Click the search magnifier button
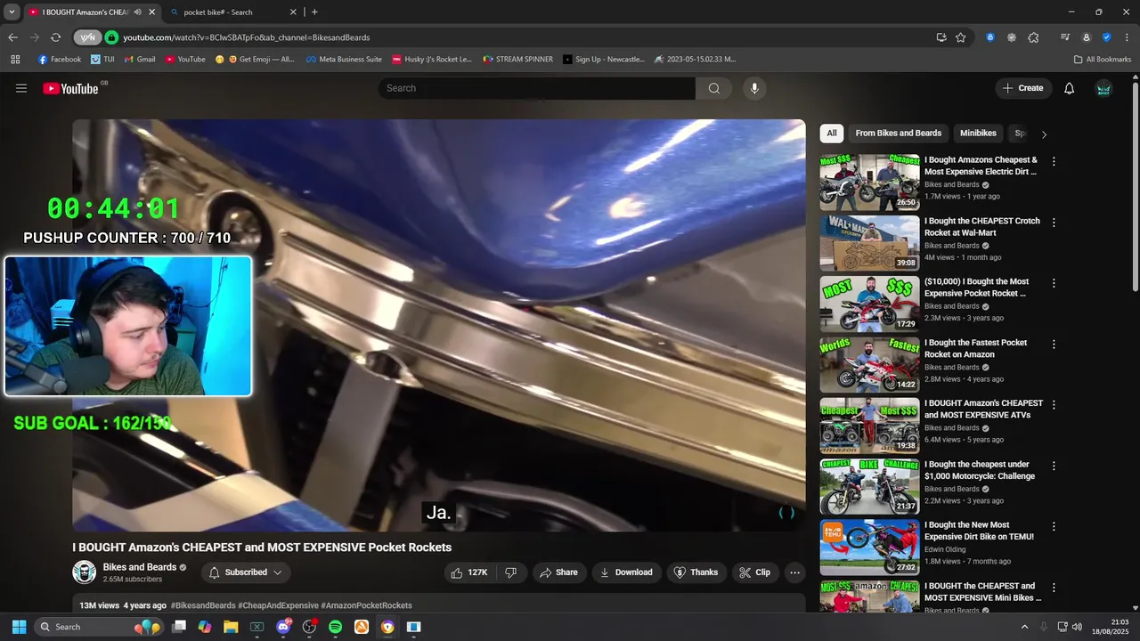1140x641 pixels. coord(713,88)
